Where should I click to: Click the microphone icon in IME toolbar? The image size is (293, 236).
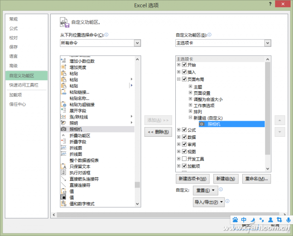[288, 220]
